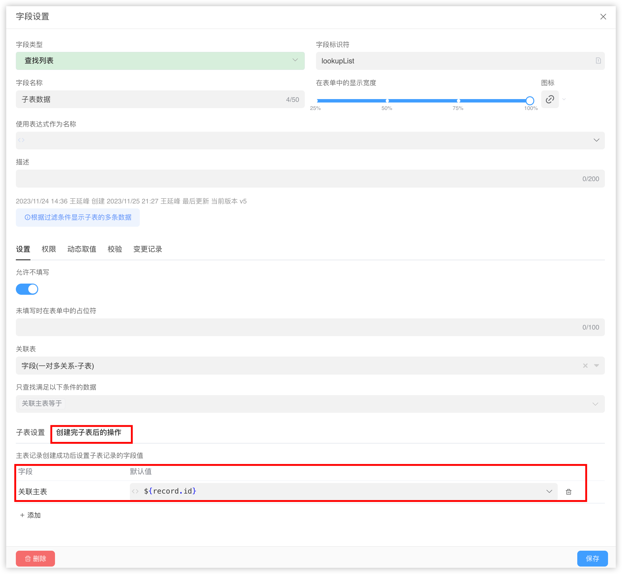Image resolution: width=622 pixels, height=574 pixels.
Task: Expand the ${record.id} default value dropdown
Action: click(x=549, y=491)
